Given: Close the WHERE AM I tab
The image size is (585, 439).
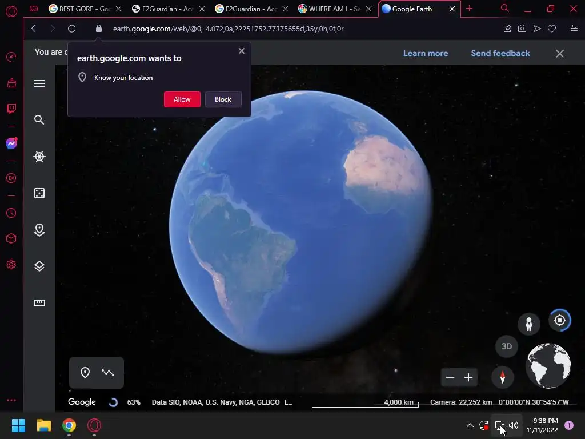Looking at the screenshot, I should pos(368,9).
